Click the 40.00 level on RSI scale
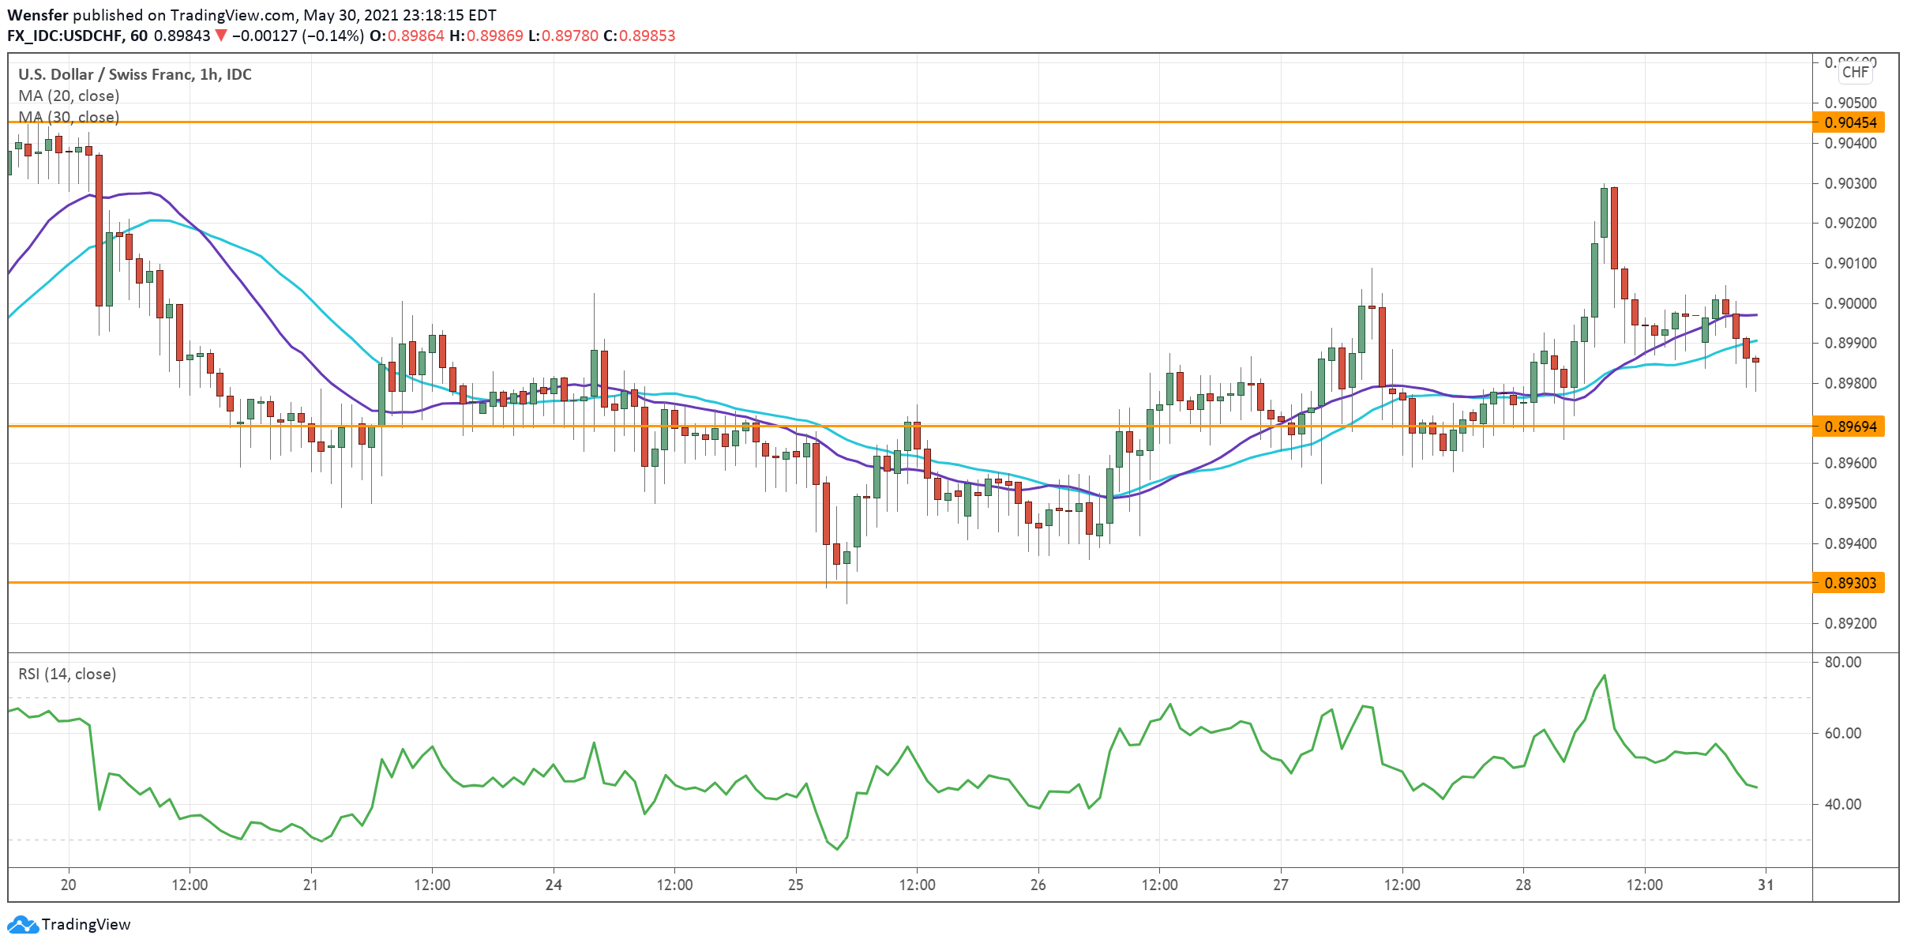 1842,804
